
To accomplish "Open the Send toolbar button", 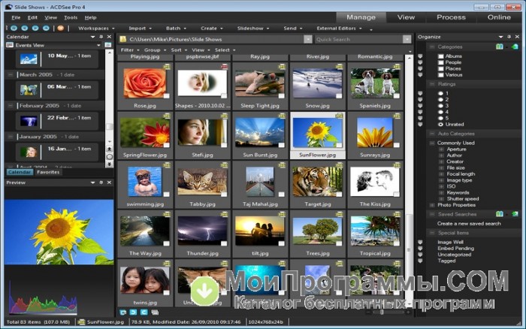I will [x=292, y=29].
